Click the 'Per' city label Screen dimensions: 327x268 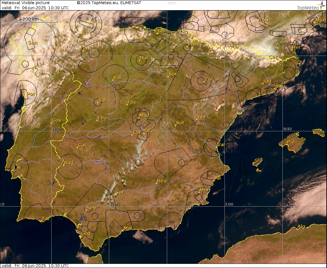point(296,47)
